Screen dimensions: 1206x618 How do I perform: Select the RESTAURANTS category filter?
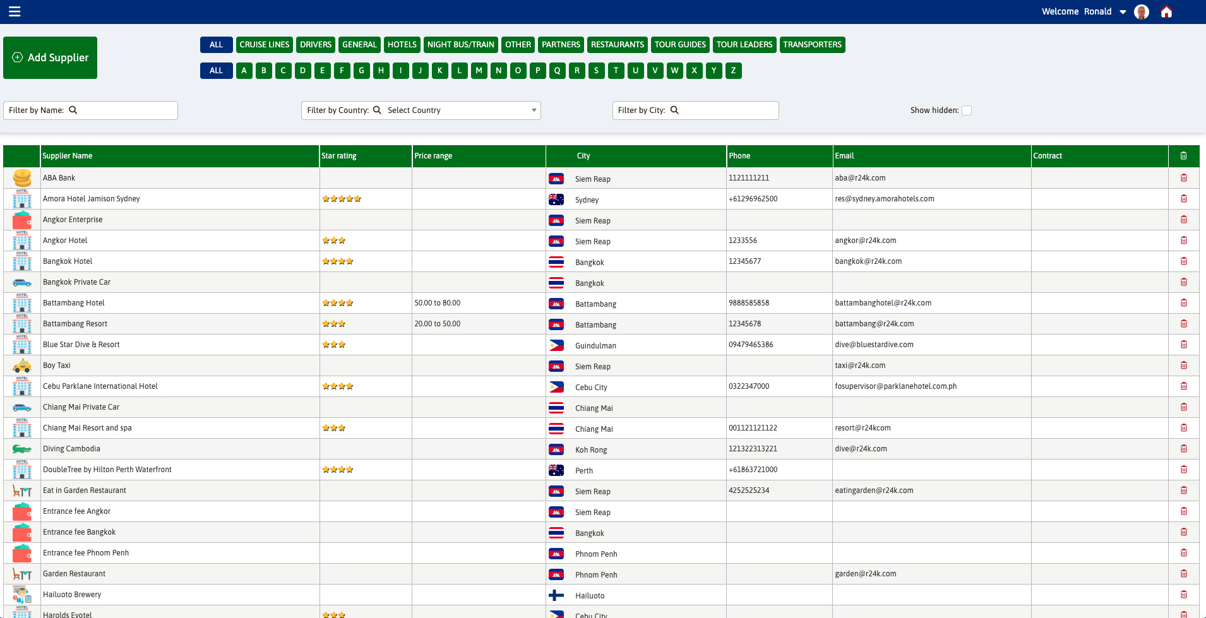pyautogui.click(x=617, y=44)
